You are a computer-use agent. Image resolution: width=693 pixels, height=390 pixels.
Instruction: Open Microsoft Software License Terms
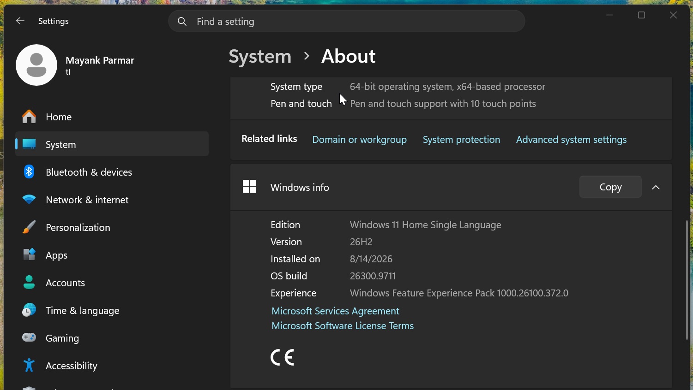coord(343,326)
